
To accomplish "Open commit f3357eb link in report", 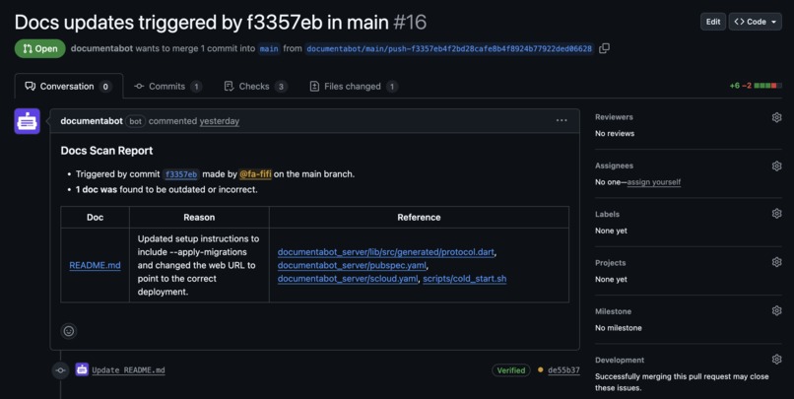I will click(181, 174).
